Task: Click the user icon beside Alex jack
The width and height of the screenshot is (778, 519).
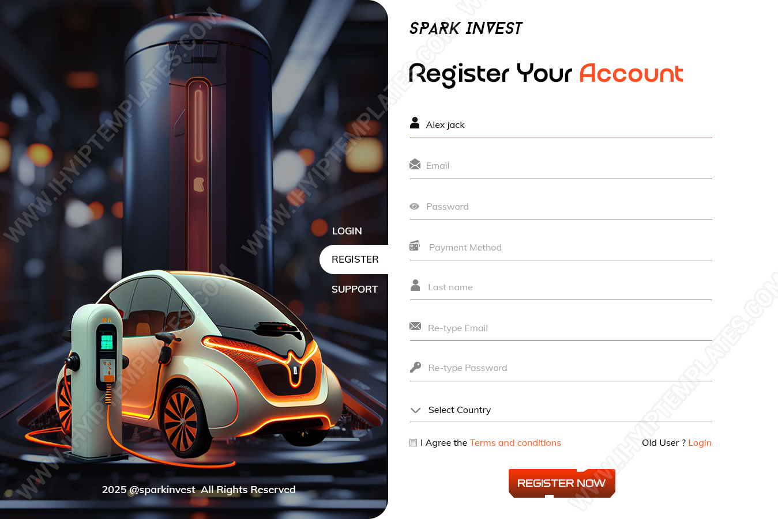Action: tap(415, 123)
